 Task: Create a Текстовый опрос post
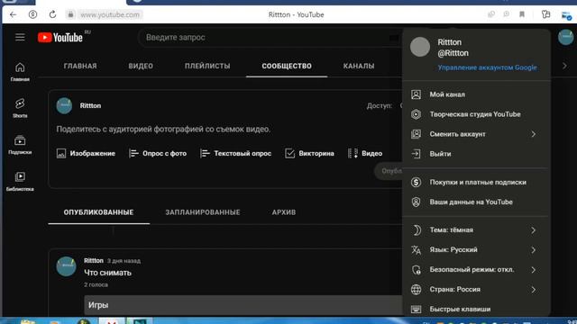pyautogui.click(x=235, y=154)
